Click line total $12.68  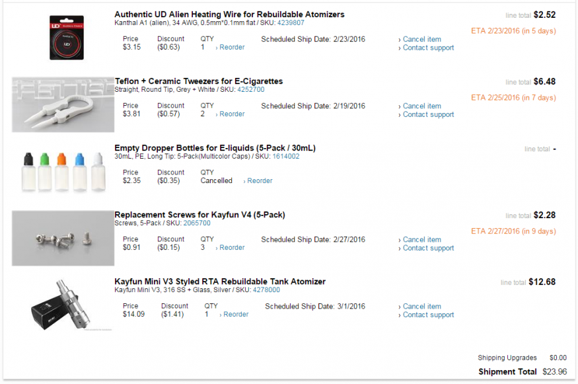click(542, 282)
